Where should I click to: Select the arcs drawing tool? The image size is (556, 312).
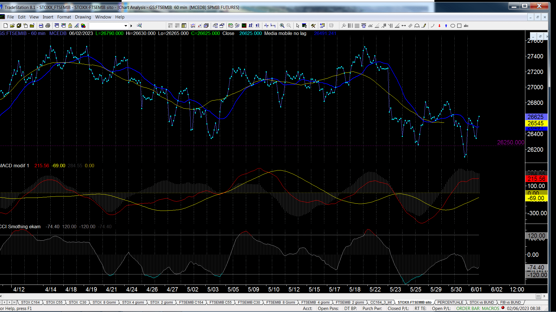[x=417, y=26]
